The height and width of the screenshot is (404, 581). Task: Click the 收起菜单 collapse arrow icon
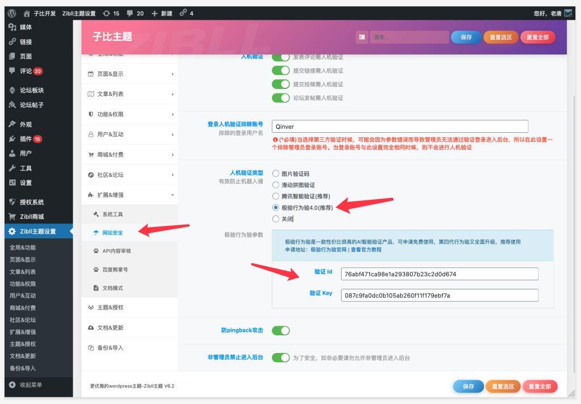[12, 385]
